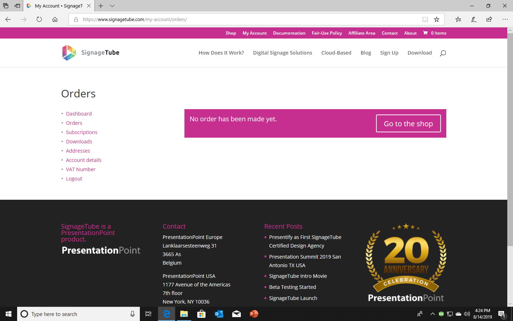Show hidden system tray icons
This screenshot has width=513, height=321.
(x=432, y=314)
